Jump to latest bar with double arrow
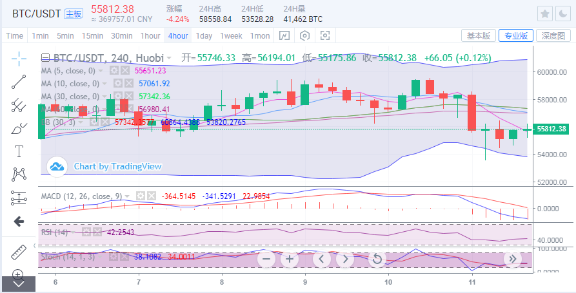The width and height of the screenshot is (576, 293). 512,259
